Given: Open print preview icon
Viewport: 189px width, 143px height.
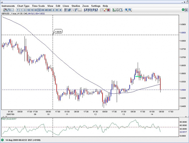Looking at the screenshot, I should coord(121,10).
